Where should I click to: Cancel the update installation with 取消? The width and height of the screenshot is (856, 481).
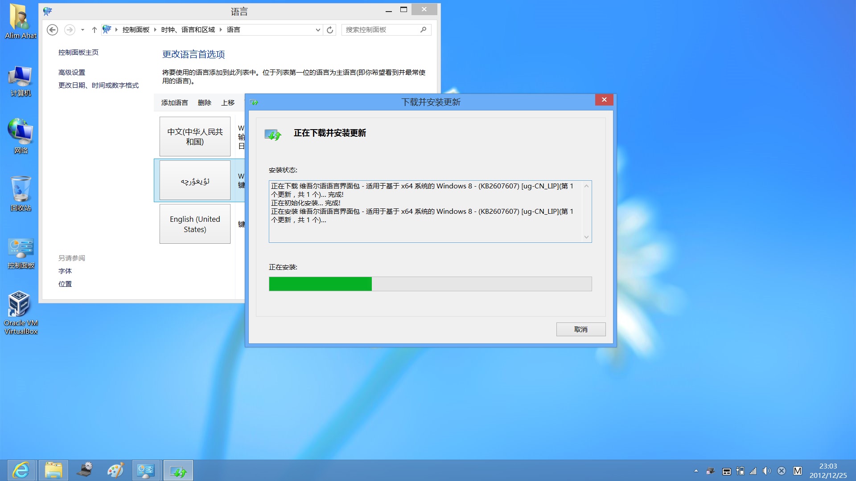coord(581,330)
